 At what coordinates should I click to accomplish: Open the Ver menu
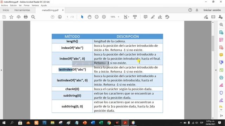coord(20,5)
